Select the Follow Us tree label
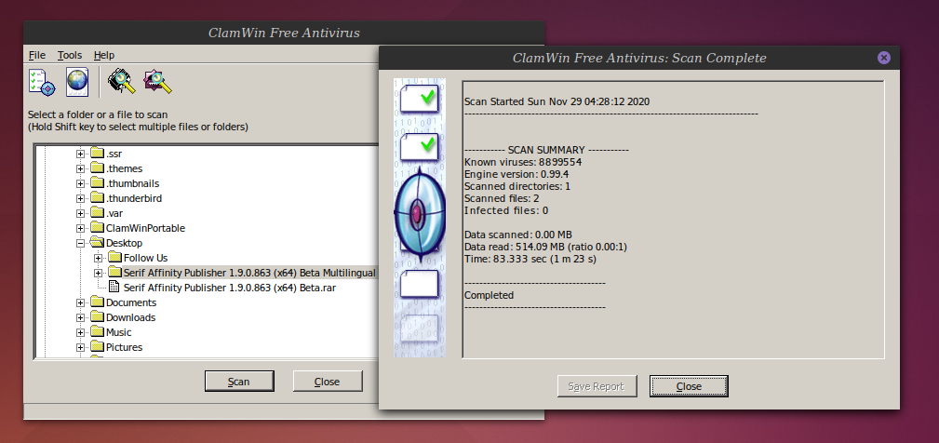This screenshot has width=939, height=443. point(145,258)
